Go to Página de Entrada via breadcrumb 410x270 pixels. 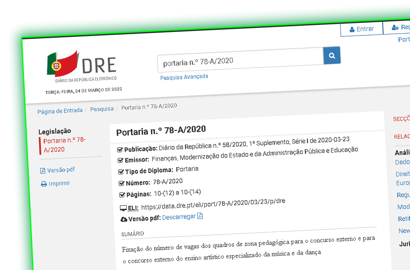(60, 110)
